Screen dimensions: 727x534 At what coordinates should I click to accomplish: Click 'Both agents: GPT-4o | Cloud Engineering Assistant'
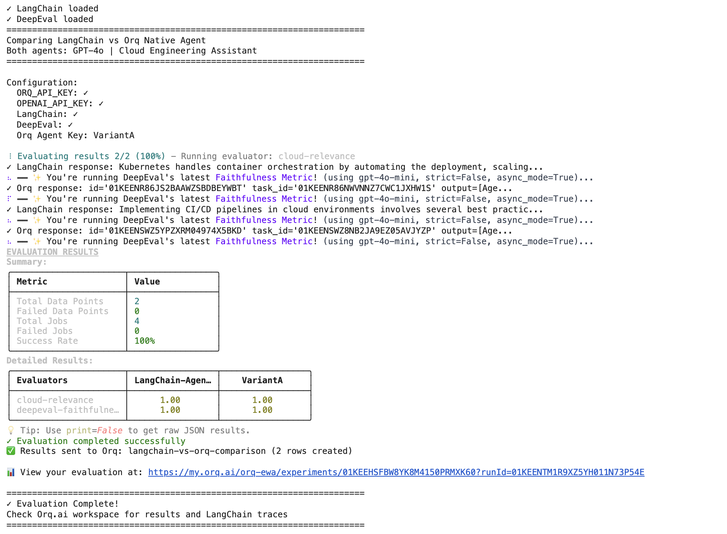132,51
